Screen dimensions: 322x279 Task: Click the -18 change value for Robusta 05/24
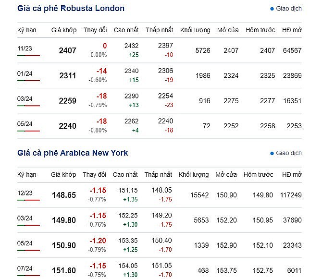coord(101,122)
